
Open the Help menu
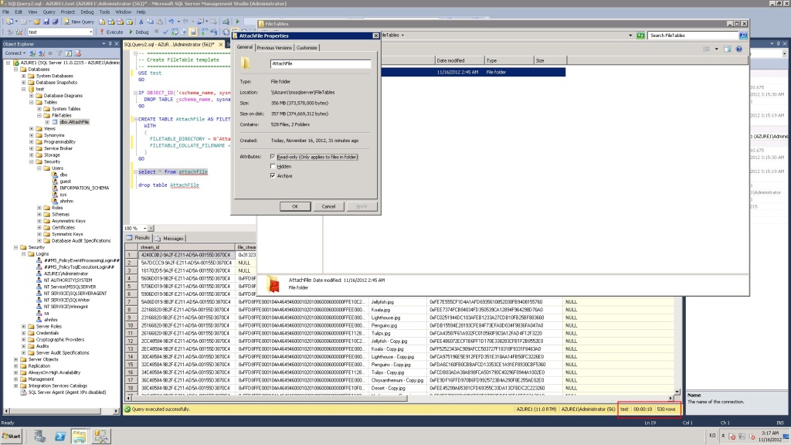click(x=141, y=12)
